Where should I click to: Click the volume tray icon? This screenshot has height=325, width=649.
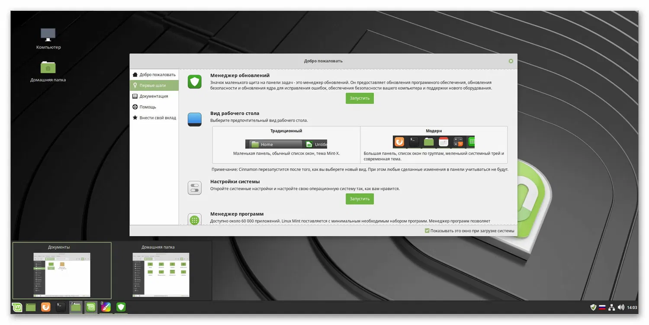(x=621, y=307)
